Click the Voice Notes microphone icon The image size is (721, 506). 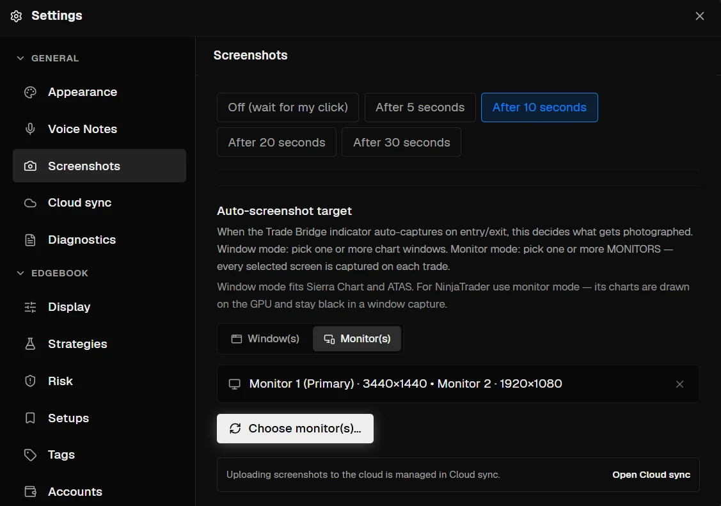point(30,129)
